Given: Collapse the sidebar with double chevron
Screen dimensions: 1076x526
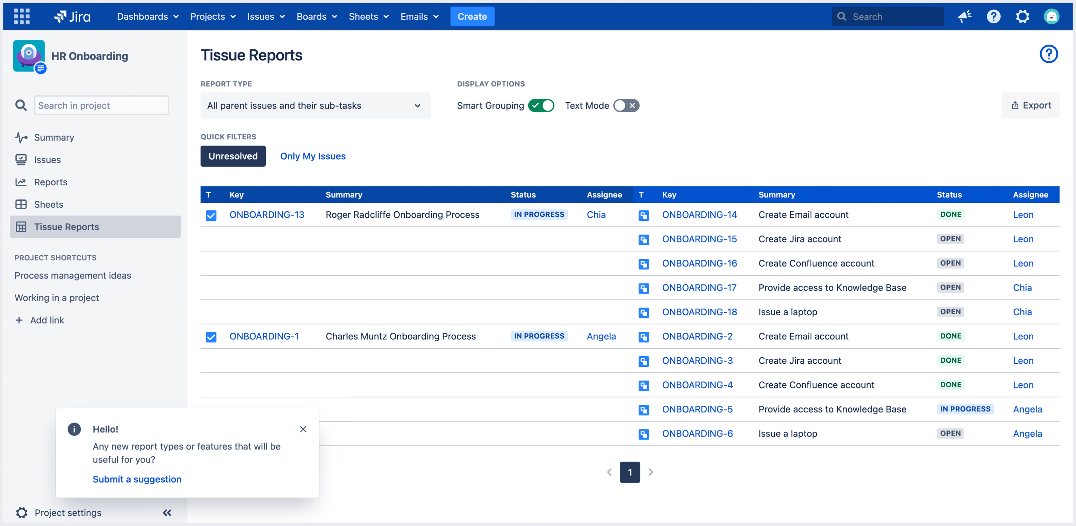Looking at the screenshot, I should 167,513.
